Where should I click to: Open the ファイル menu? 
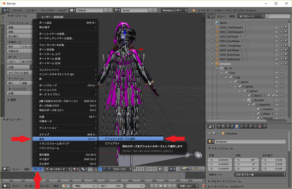pos(17,10)
